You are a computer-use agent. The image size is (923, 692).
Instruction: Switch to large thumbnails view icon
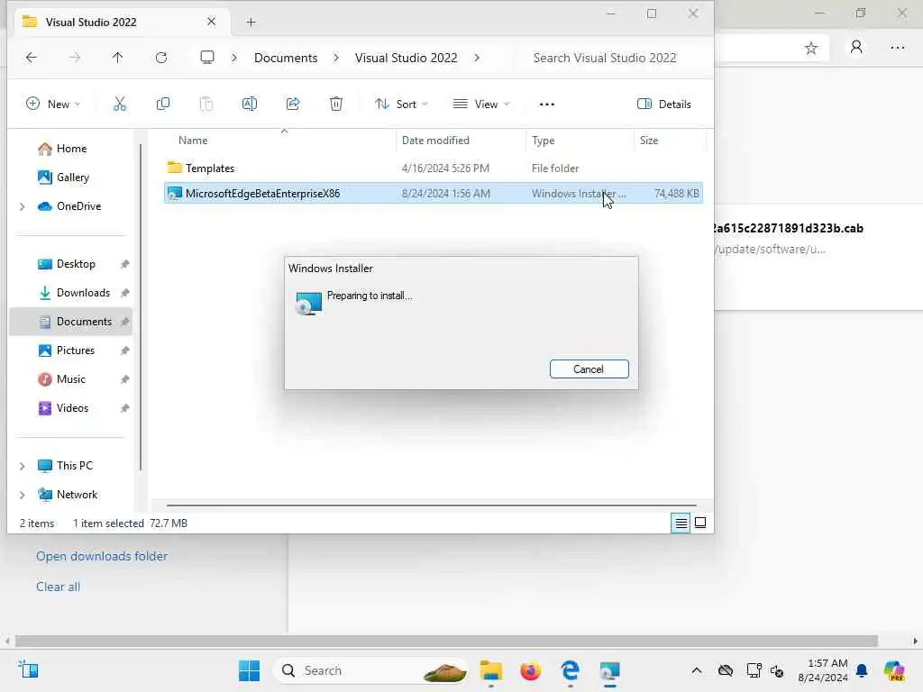[x=700, y=523]
